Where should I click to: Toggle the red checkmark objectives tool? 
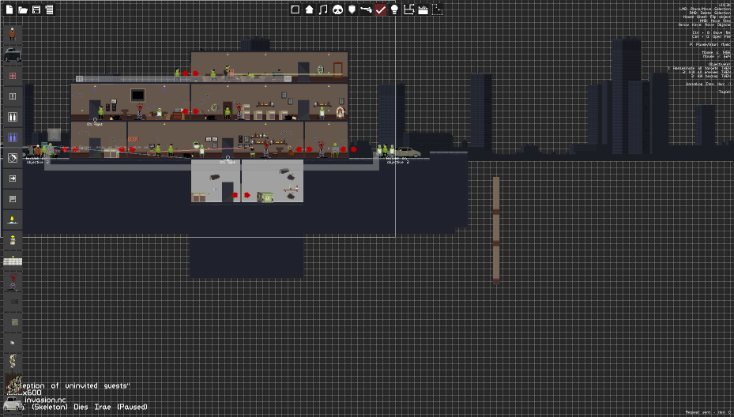pos(380,9)
